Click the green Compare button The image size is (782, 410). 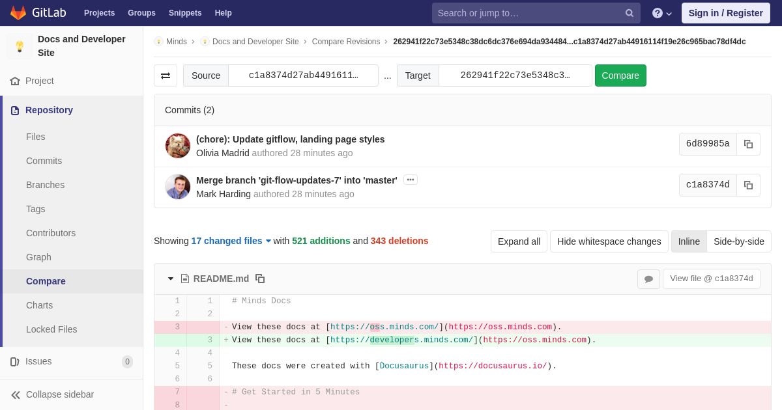(x=620, y=75)
